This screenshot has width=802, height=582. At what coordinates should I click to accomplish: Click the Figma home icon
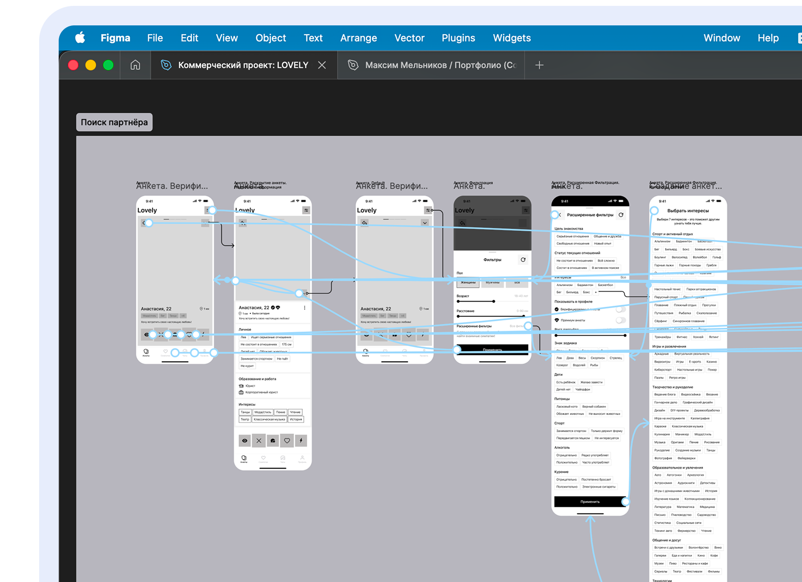pos(135,65)
